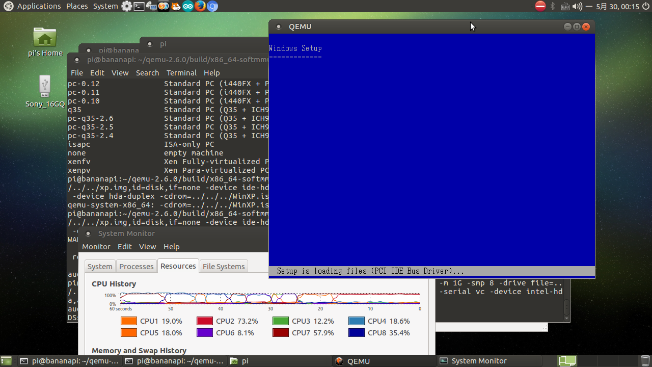Switch to the System tab
The width and height of the screenshot is (652, 367).
[x=100, y=267]
